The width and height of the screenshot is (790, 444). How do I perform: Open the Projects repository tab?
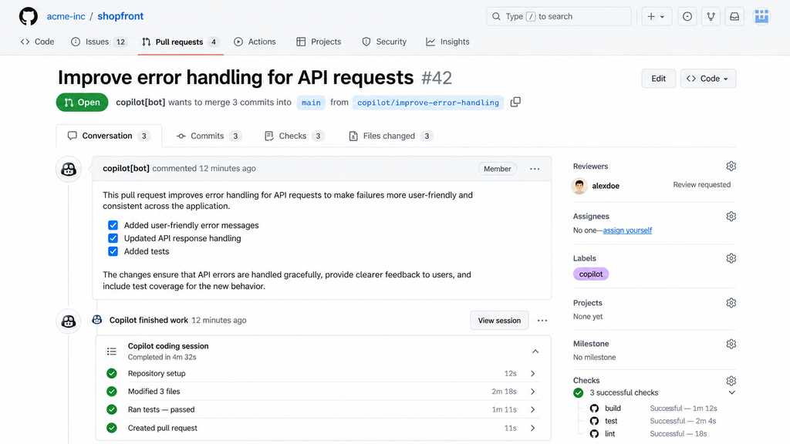[x=319, y=42]
